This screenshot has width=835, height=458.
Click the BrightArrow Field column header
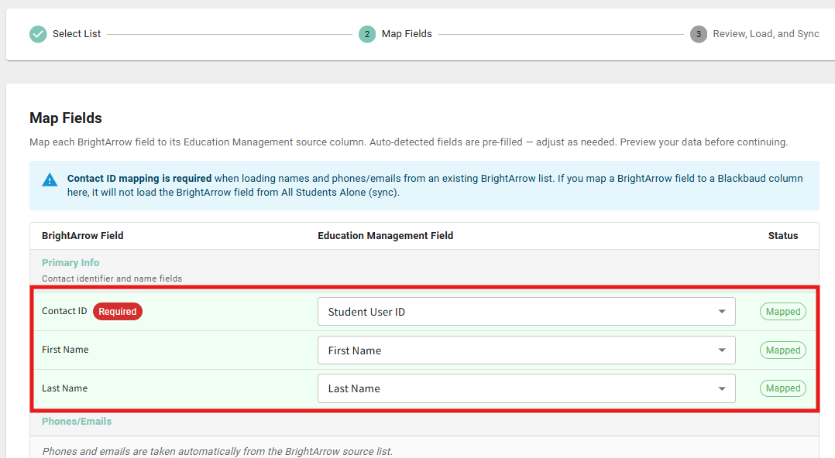tap(83, 236)
